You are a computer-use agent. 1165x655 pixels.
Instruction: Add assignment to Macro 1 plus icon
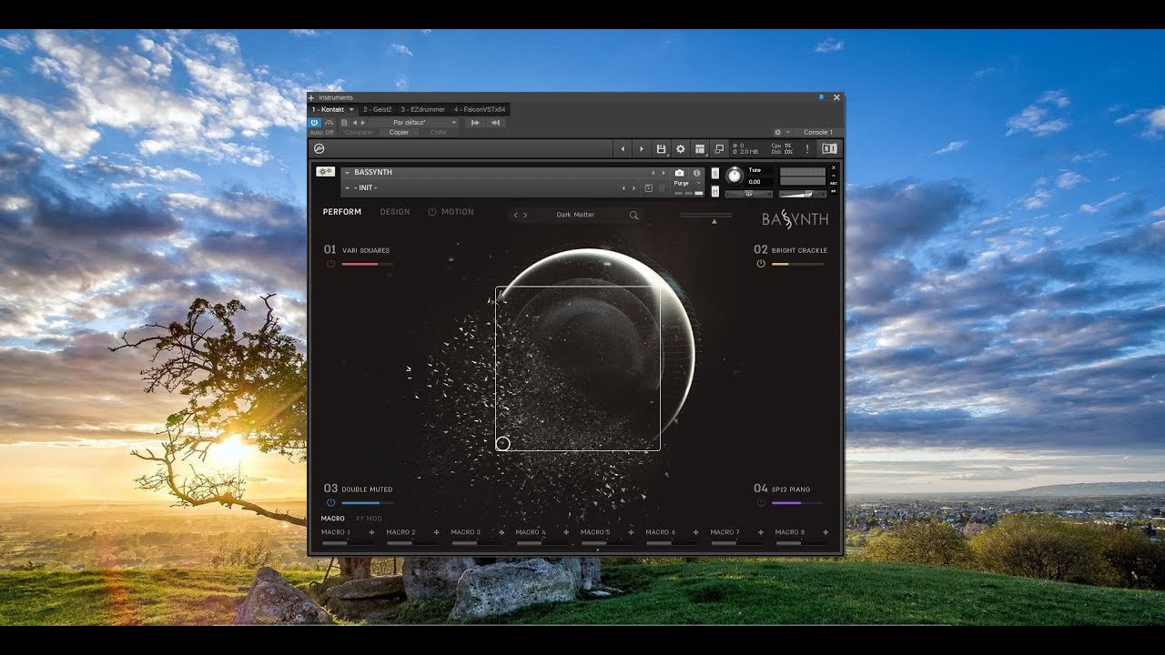click(371, 532)
